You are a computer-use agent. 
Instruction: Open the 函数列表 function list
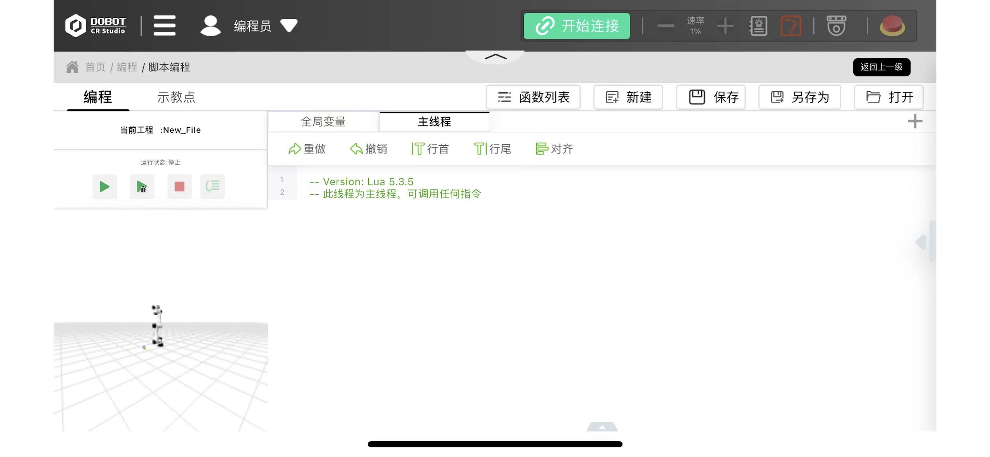tap(533, 97)
